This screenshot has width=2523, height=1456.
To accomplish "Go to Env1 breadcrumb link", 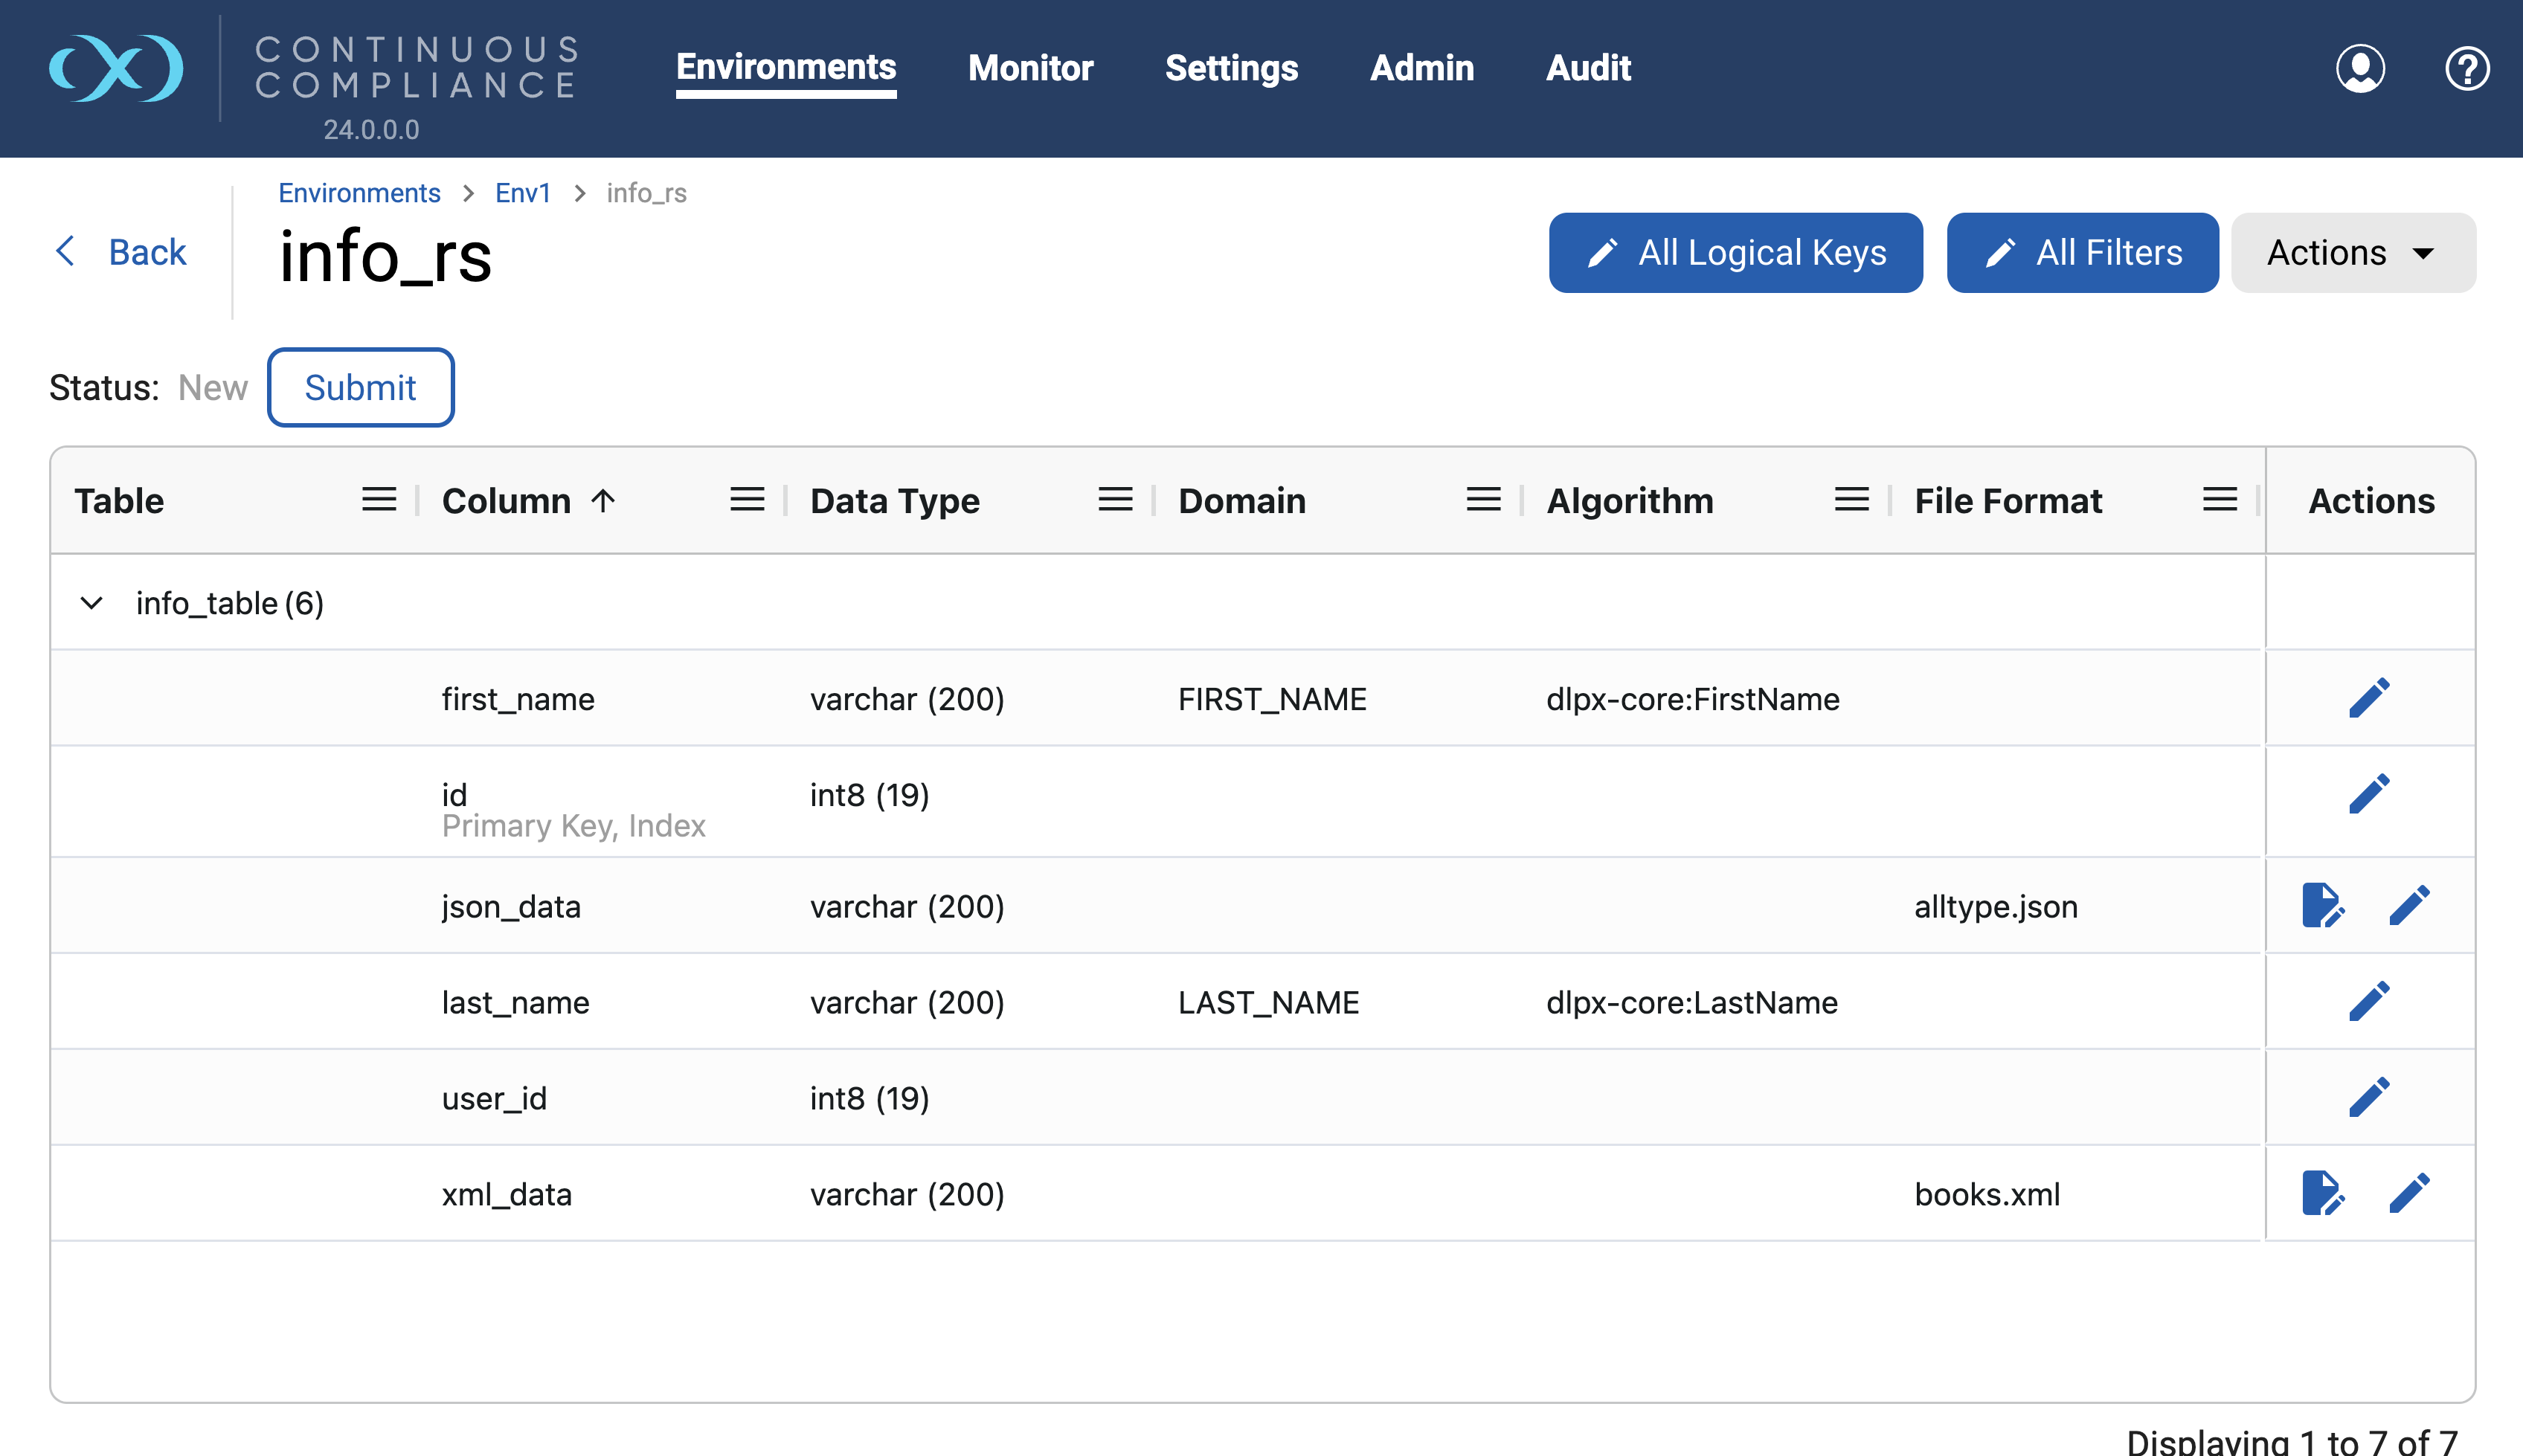I will pyautogui.click(x=522, y=193).
